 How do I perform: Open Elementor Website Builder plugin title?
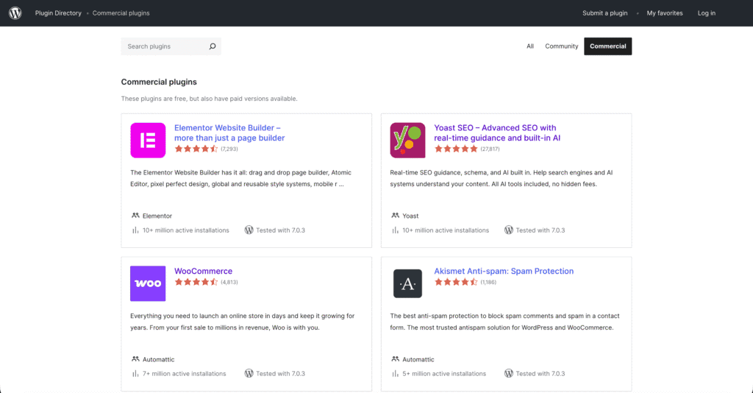(x=229, y=132)
